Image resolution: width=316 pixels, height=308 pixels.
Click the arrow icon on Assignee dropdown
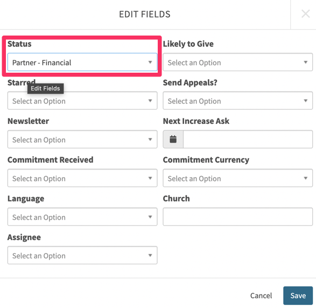tap(150, 255)
